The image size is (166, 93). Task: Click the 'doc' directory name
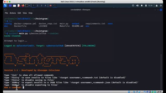(6, 26)
